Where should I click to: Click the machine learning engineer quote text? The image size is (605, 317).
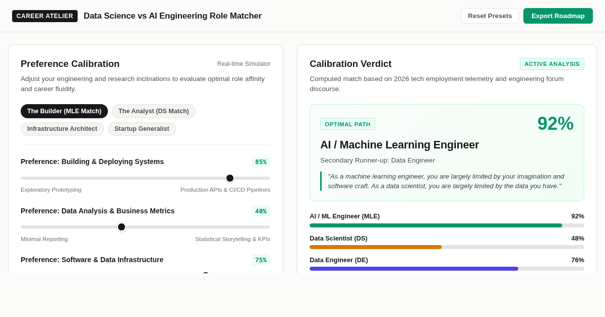[x=446, y=181]
